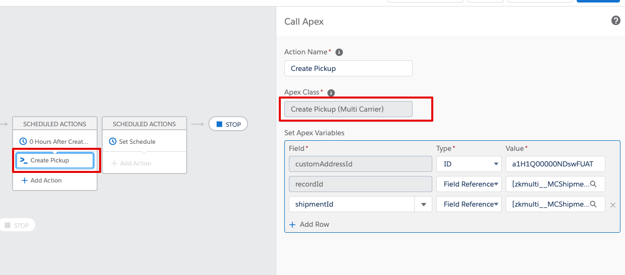Viewport: 625px width, 275px height.
Task: Add Action under Create Pickup
Action: tap(41, 180)
